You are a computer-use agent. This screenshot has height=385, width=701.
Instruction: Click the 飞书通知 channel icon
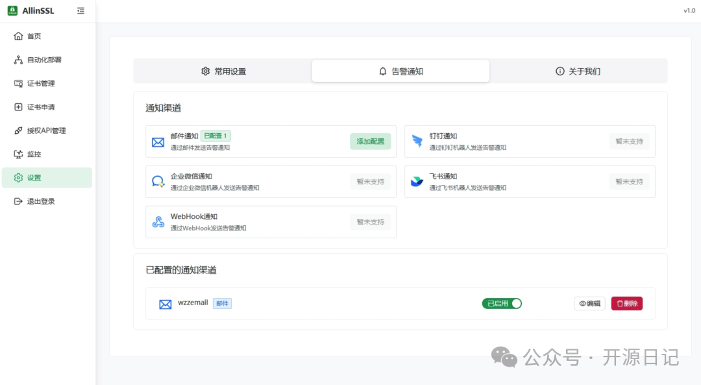417,182
